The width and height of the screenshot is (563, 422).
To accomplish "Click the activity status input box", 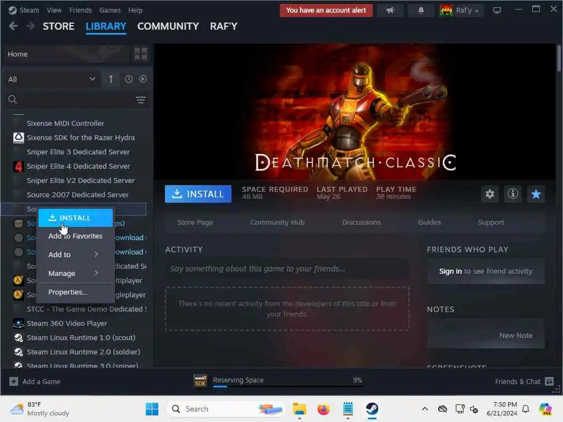I will 287,269.
